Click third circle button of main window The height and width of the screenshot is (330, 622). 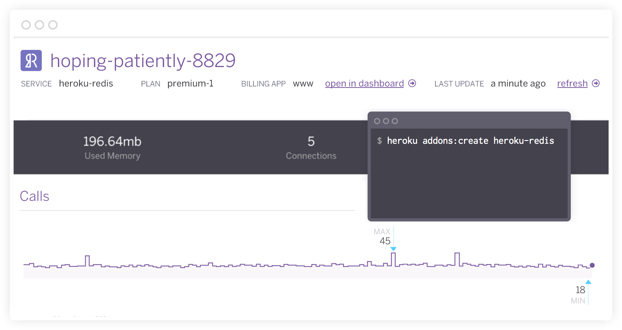(x=53, y=25)
